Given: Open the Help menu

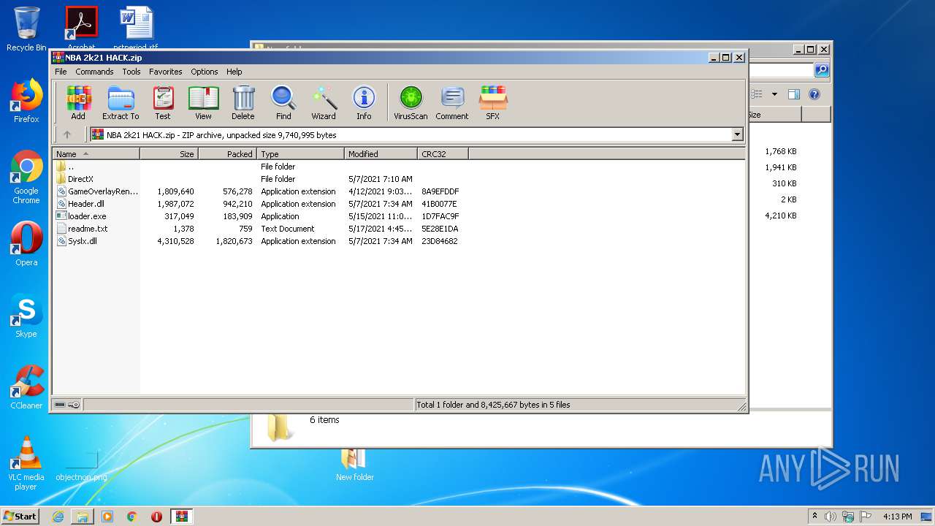Looking at the screenshot, I should point(234,72).
